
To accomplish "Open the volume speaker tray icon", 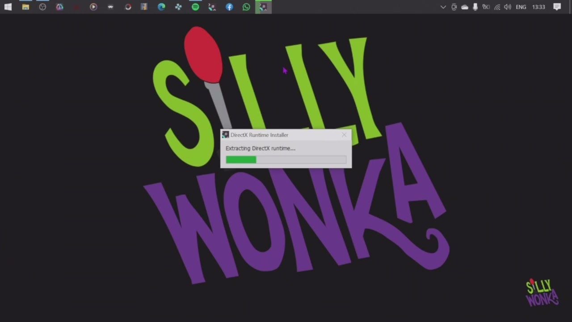I will pos(508,7).
